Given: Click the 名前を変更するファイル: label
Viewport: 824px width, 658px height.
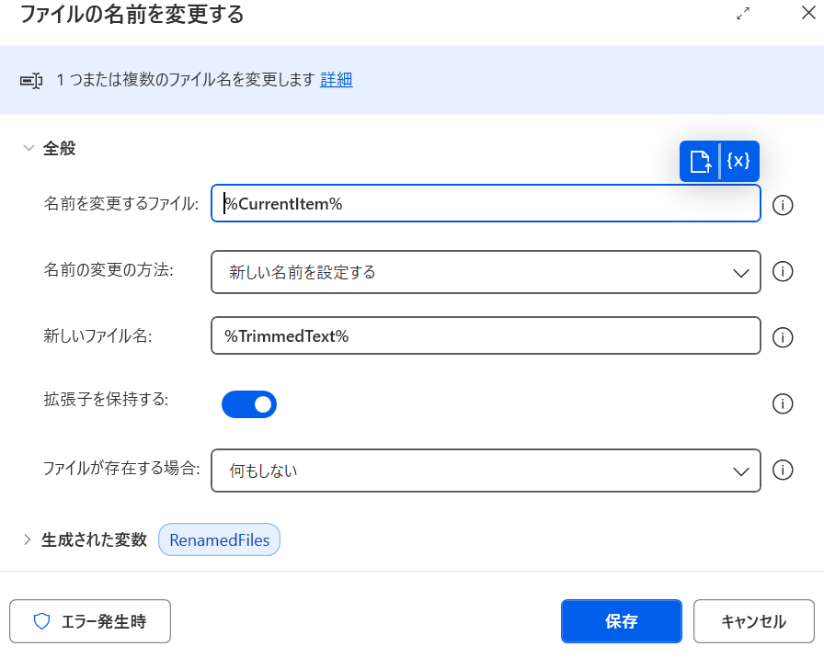Looking at the screenshot, I should pyautogui.click(x=121, y=204).
